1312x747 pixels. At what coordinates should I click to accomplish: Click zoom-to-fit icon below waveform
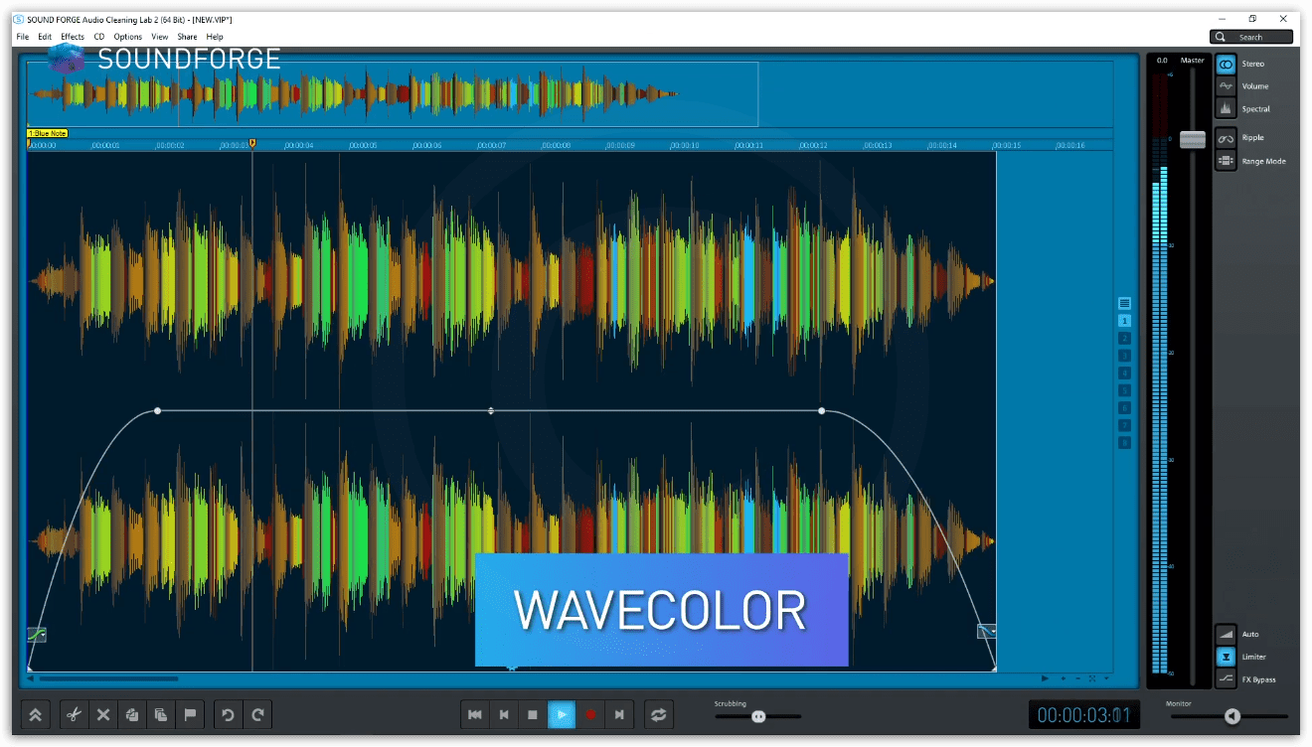click(x=1091, y=678)
